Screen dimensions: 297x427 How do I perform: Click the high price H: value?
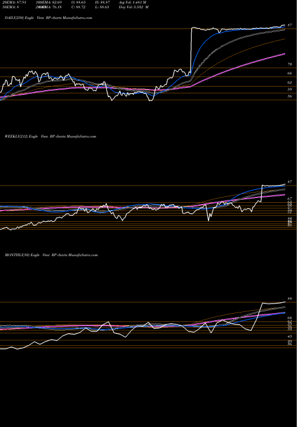pos(103,2)
